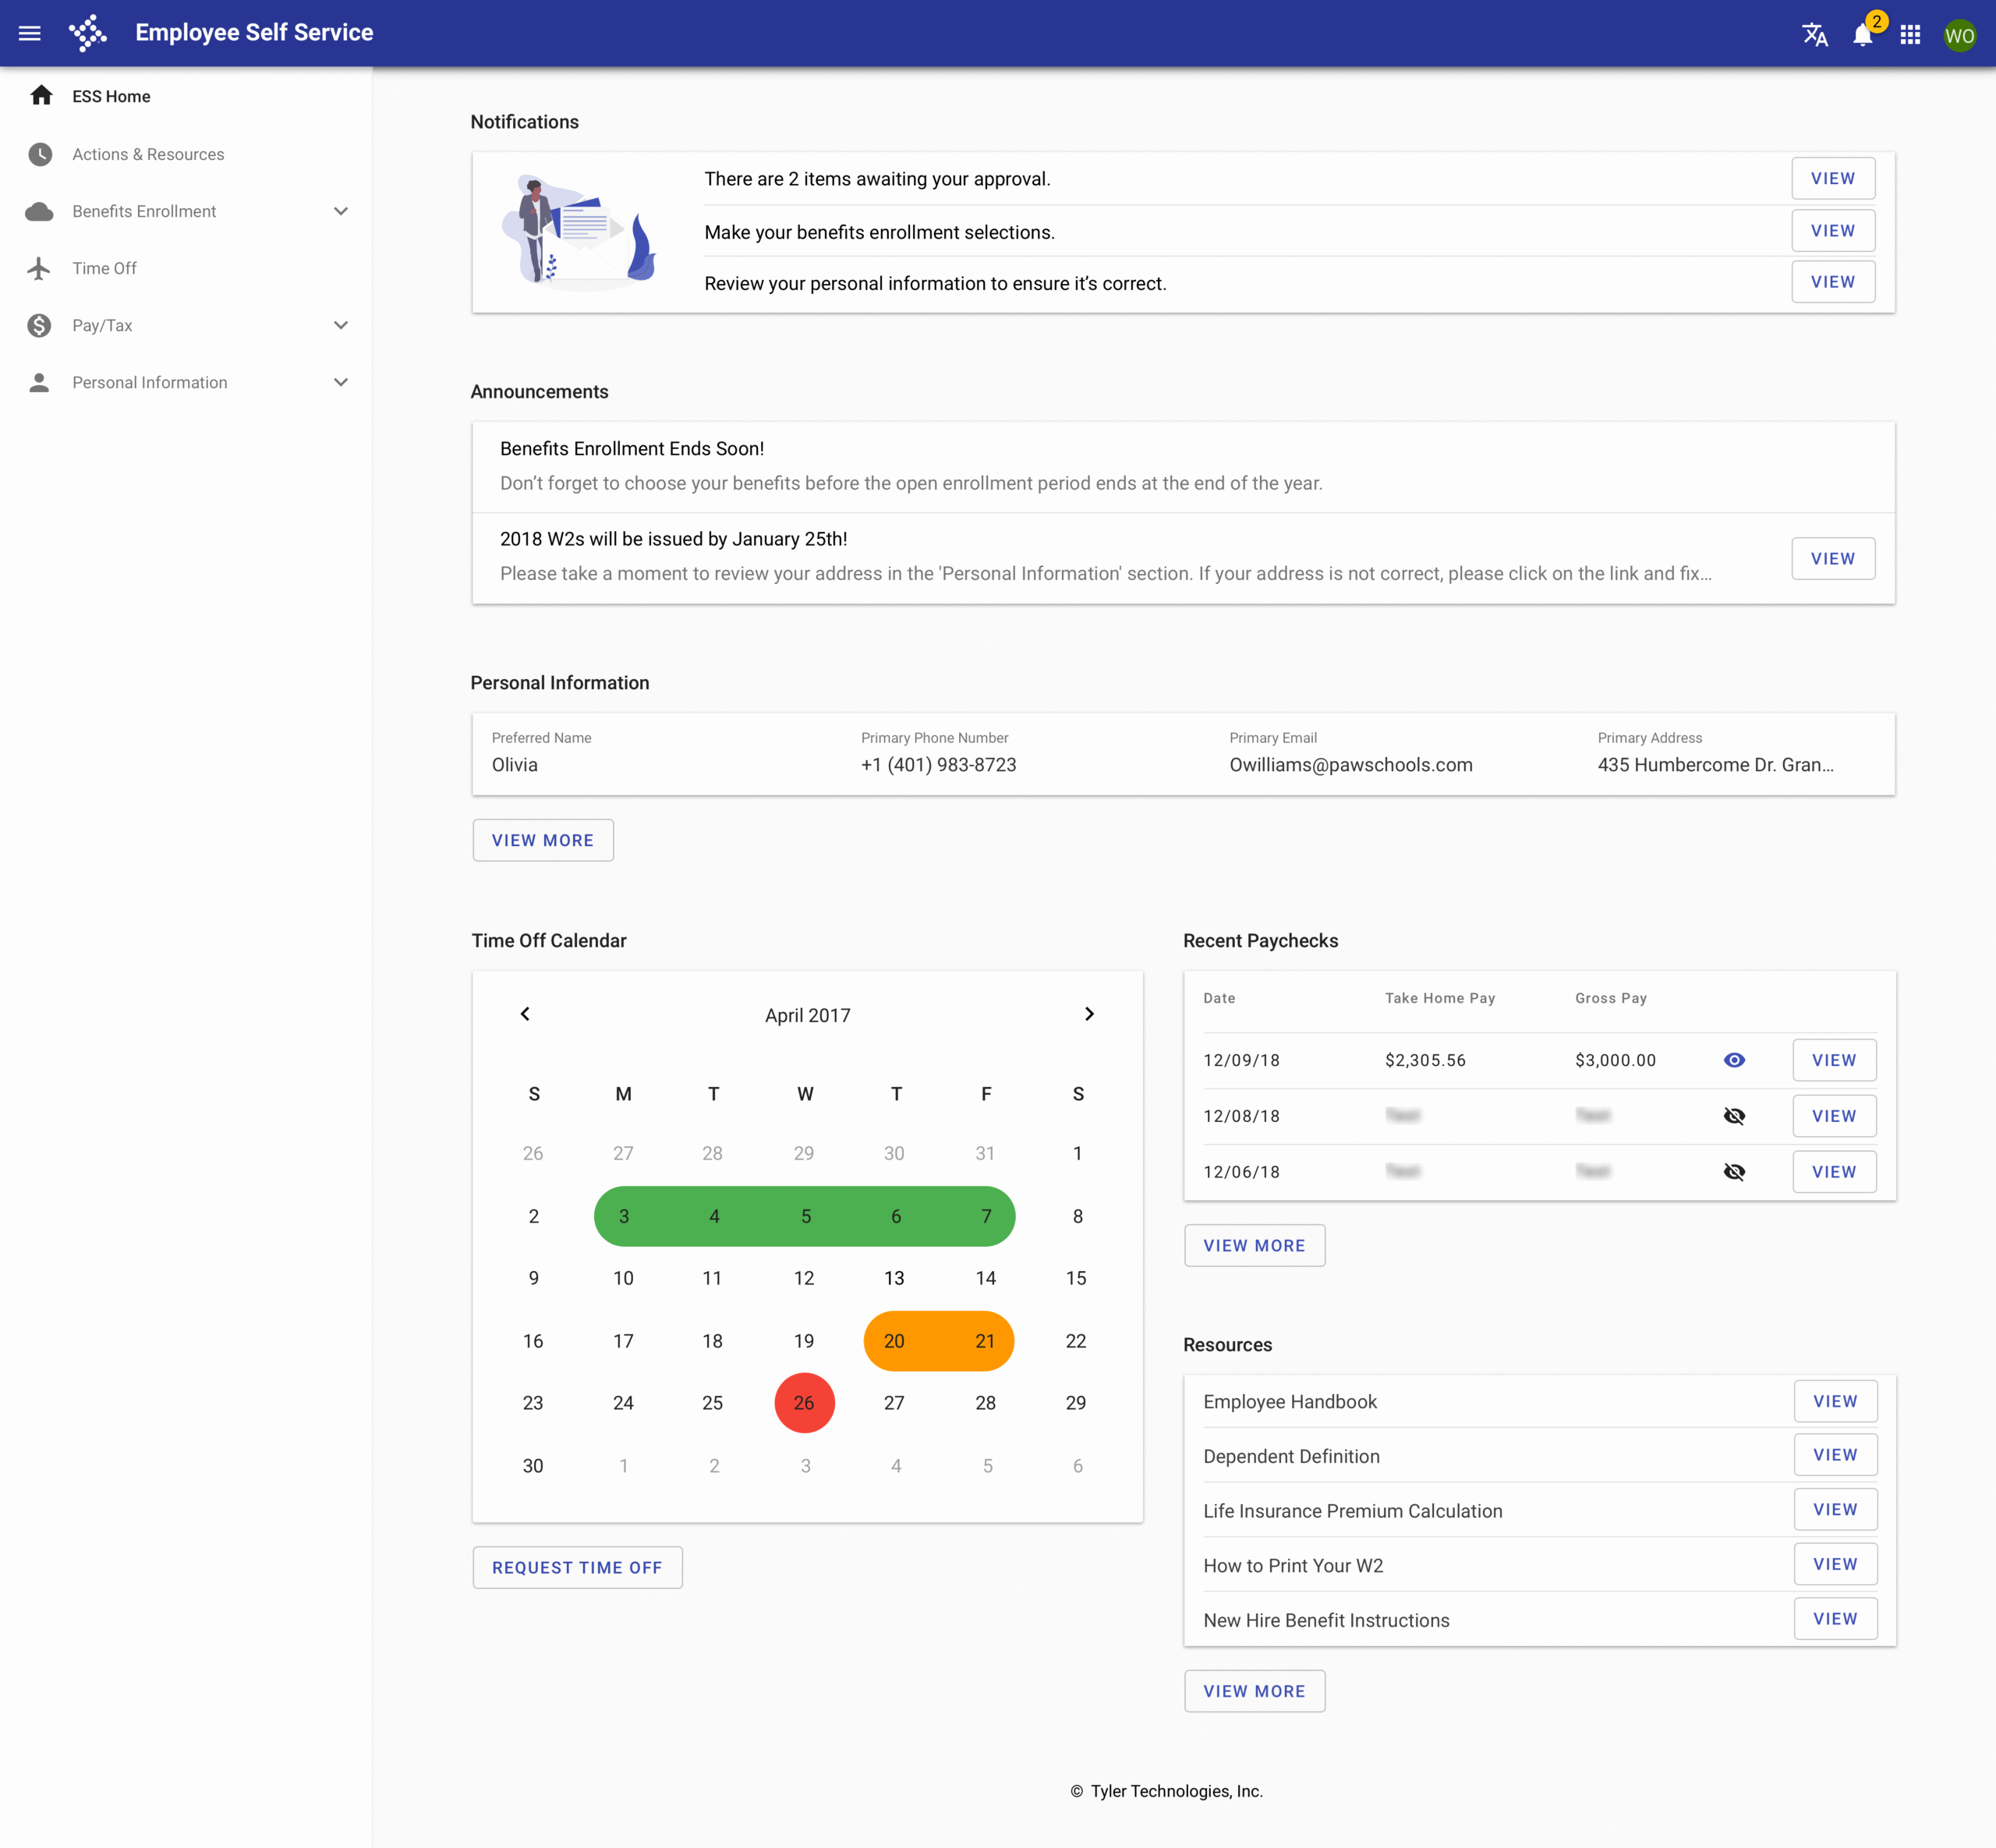Click the language translate icon
Image resolution: width=1996 pixels, height=1848 pixels.
[1814, 35]
